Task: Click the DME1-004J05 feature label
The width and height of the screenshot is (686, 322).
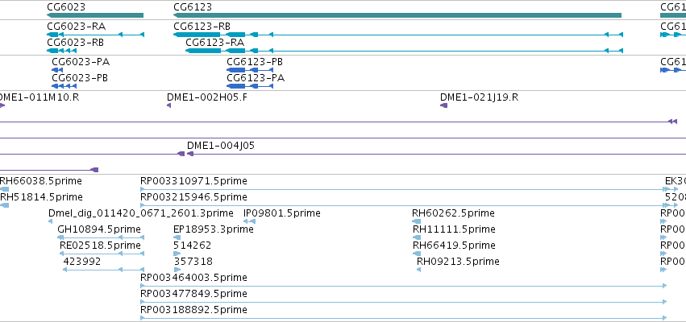Action: pos(221,146)
